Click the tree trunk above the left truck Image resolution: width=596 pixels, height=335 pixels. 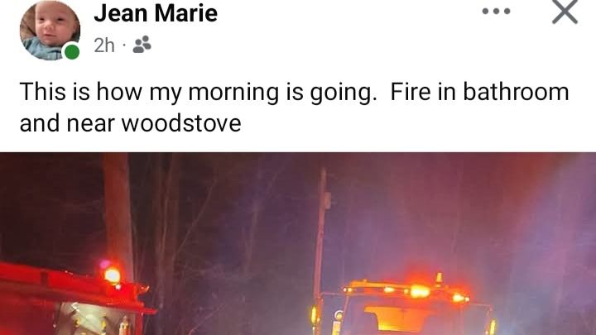point(118,213)
